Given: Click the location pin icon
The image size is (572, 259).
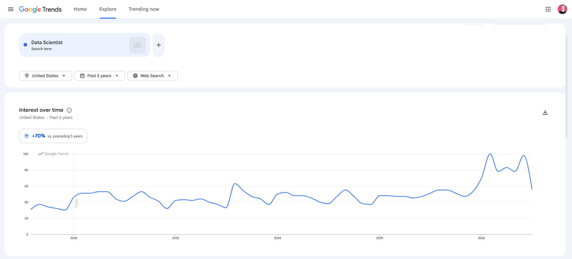Looking at the screenshot, I should pyautogui.click(x=27, y=76).
